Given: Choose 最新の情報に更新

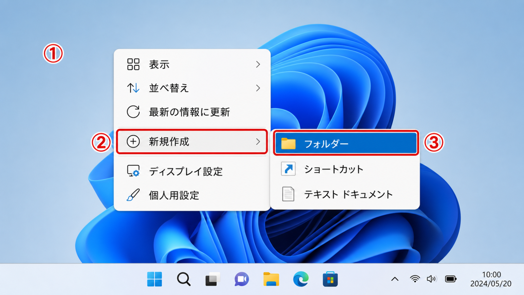Looking at the screenshot, I should (x=192, y=112).
